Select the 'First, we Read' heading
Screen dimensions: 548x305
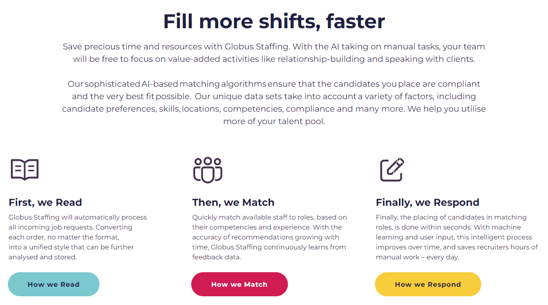[x=45, y=202]
